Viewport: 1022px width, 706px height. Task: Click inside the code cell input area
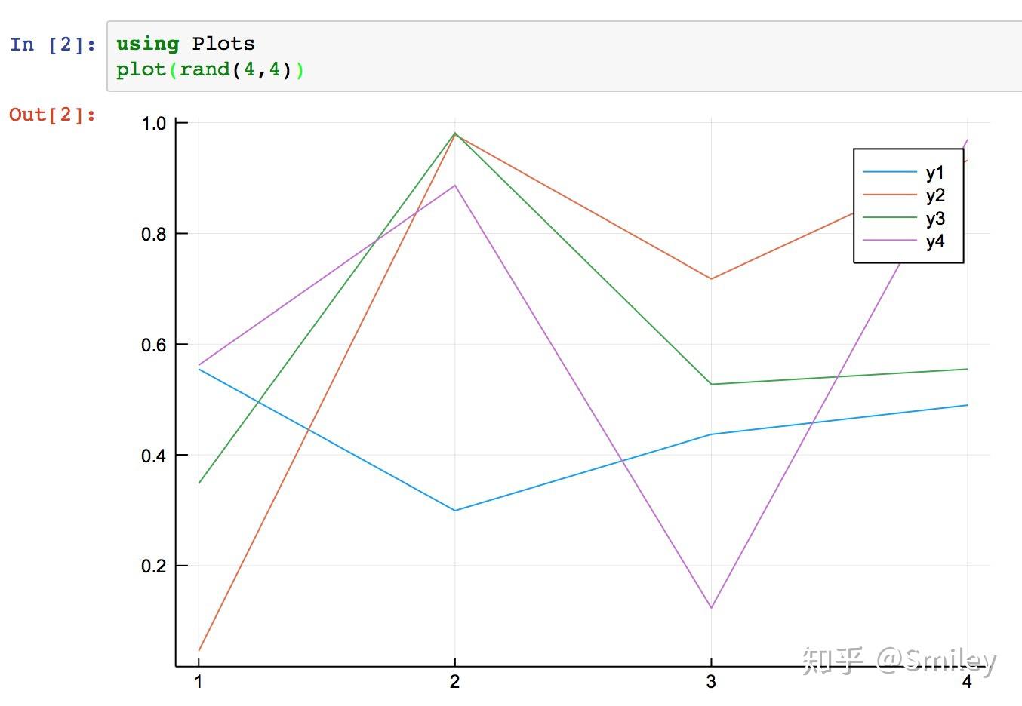pos(564,57)
